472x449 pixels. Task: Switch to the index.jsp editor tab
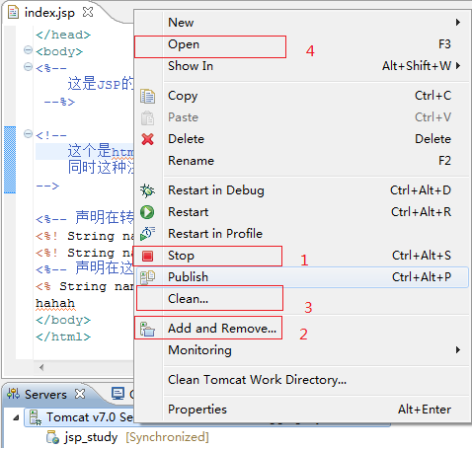(49, 13)
